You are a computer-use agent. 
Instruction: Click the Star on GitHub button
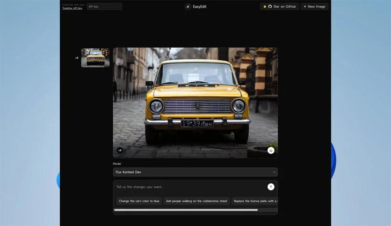(279, 7)
